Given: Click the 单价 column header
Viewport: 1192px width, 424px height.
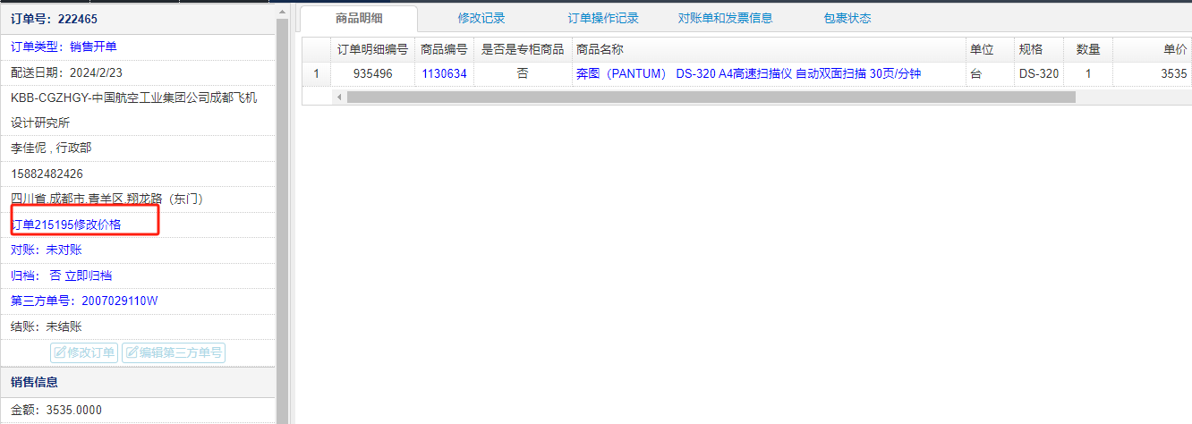Looking at the screenshot, I should click(x=1153, y=49).
